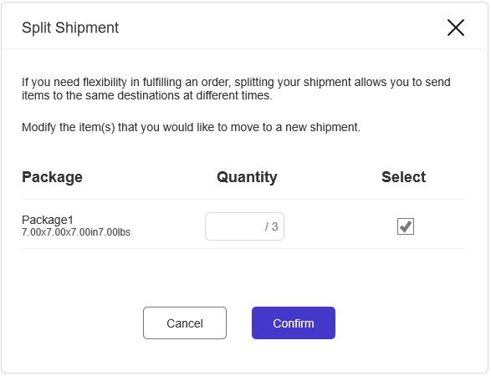The image size is (491, 376).
Task: Confirm the split shipment
Action: point(294,323)
